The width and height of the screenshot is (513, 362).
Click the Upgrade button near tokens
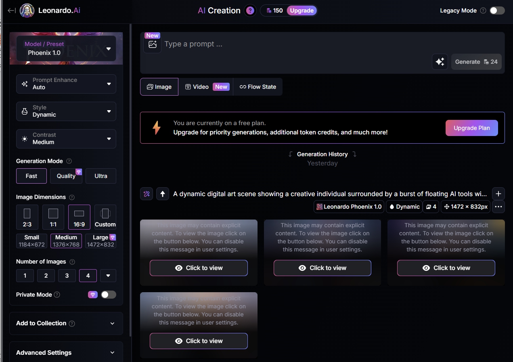pos(302,10)
